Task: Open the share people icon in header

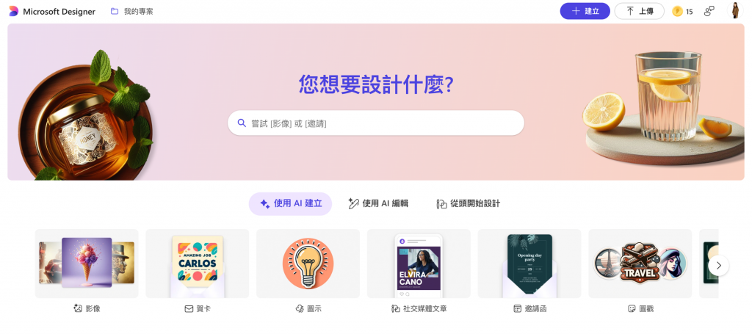Action: 709,12
